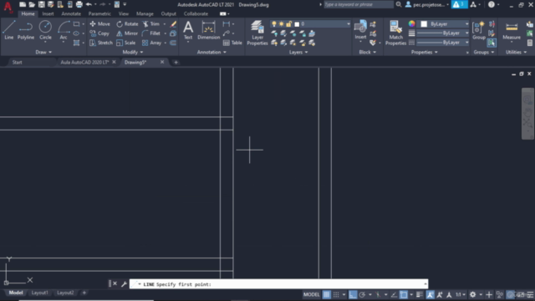The image size is (535, 301).
Task: Open the ByLayer color dropdown
Action: [466, 24]
